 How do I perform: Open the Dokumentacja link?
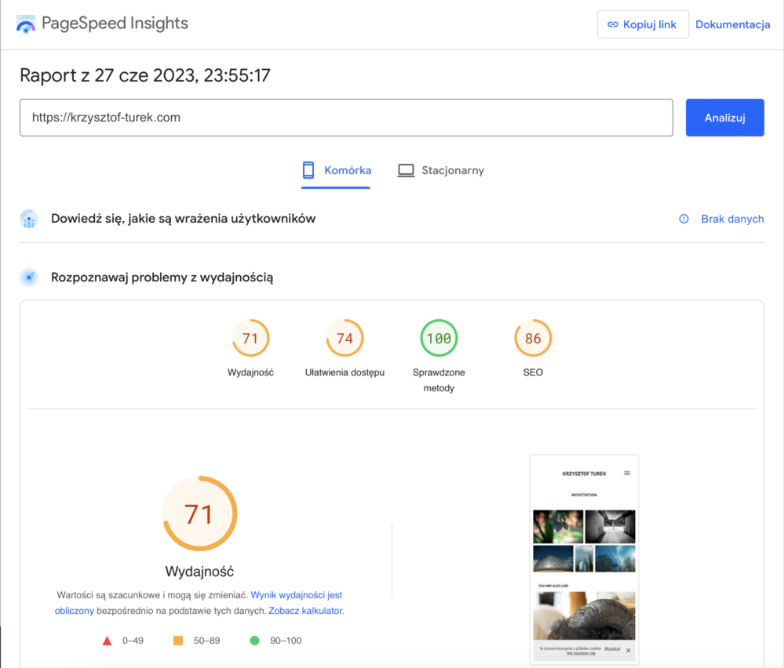pos(732,24)
